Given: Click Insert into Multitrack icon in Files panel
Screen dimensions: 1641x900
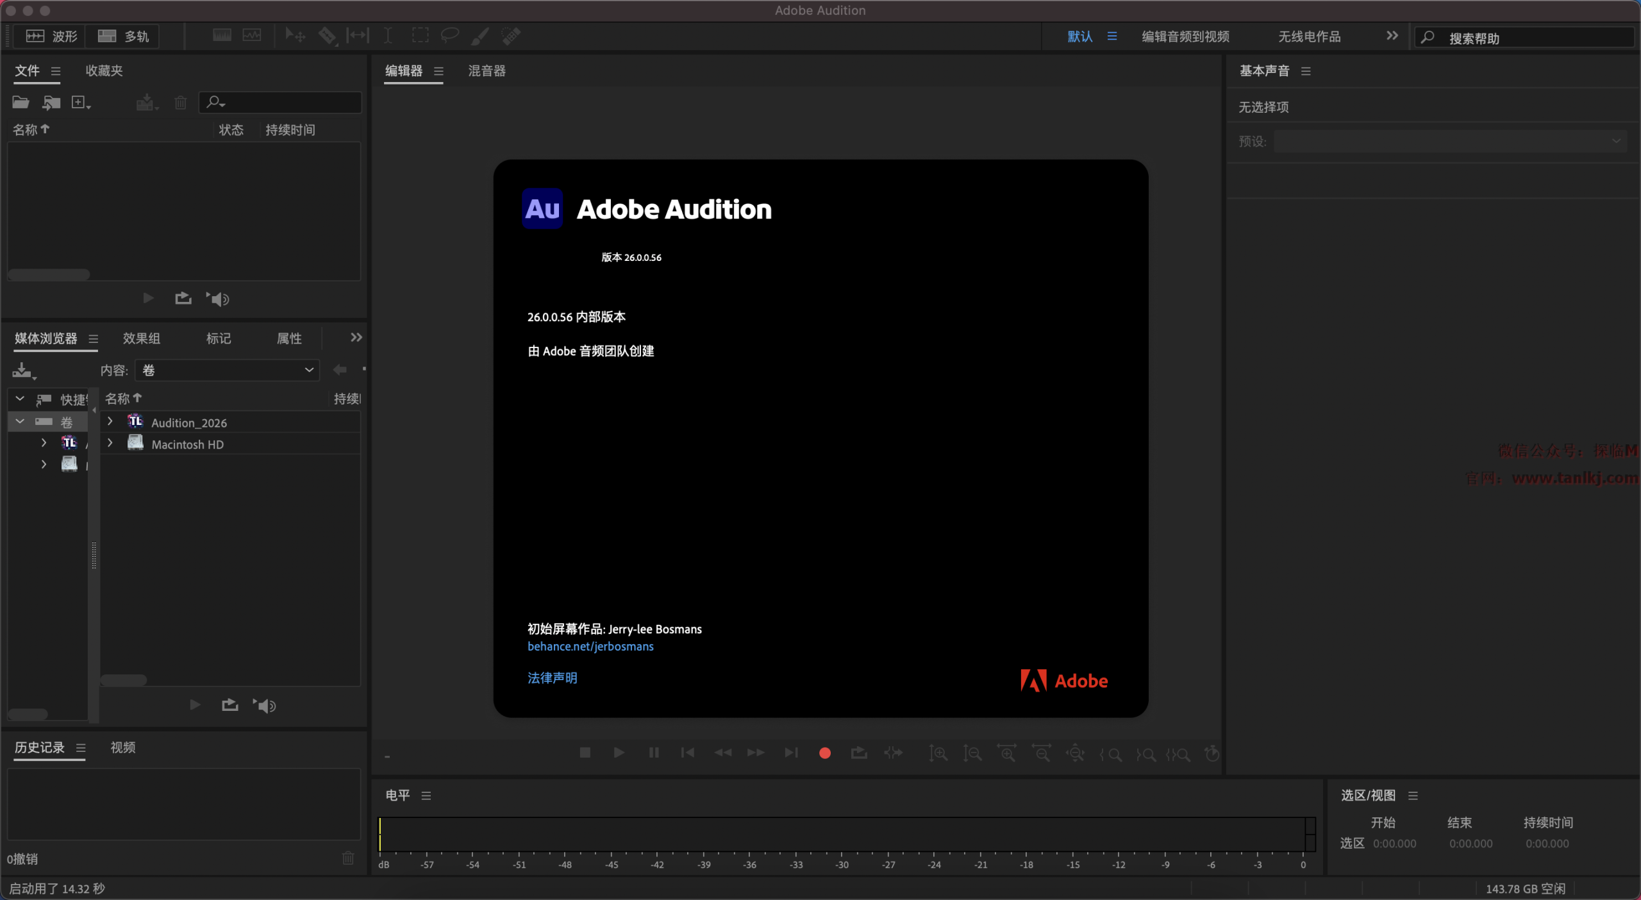Looking at the screenshot, I should tap(147, 103).
